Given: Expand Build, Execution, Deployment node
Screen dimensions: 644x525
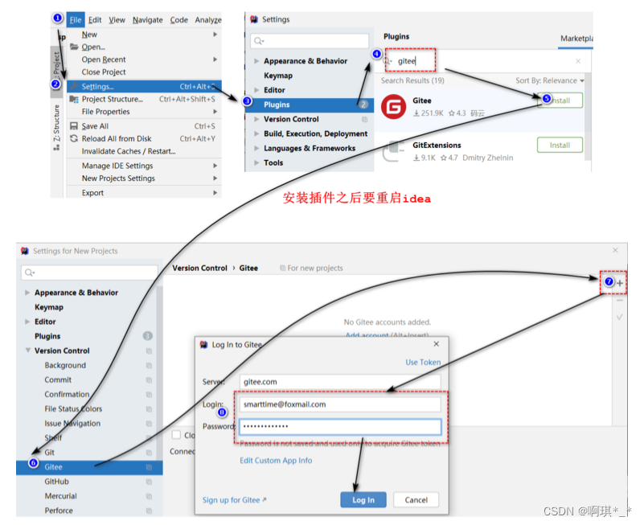Looking at the screenshot, I should (256, 133).
